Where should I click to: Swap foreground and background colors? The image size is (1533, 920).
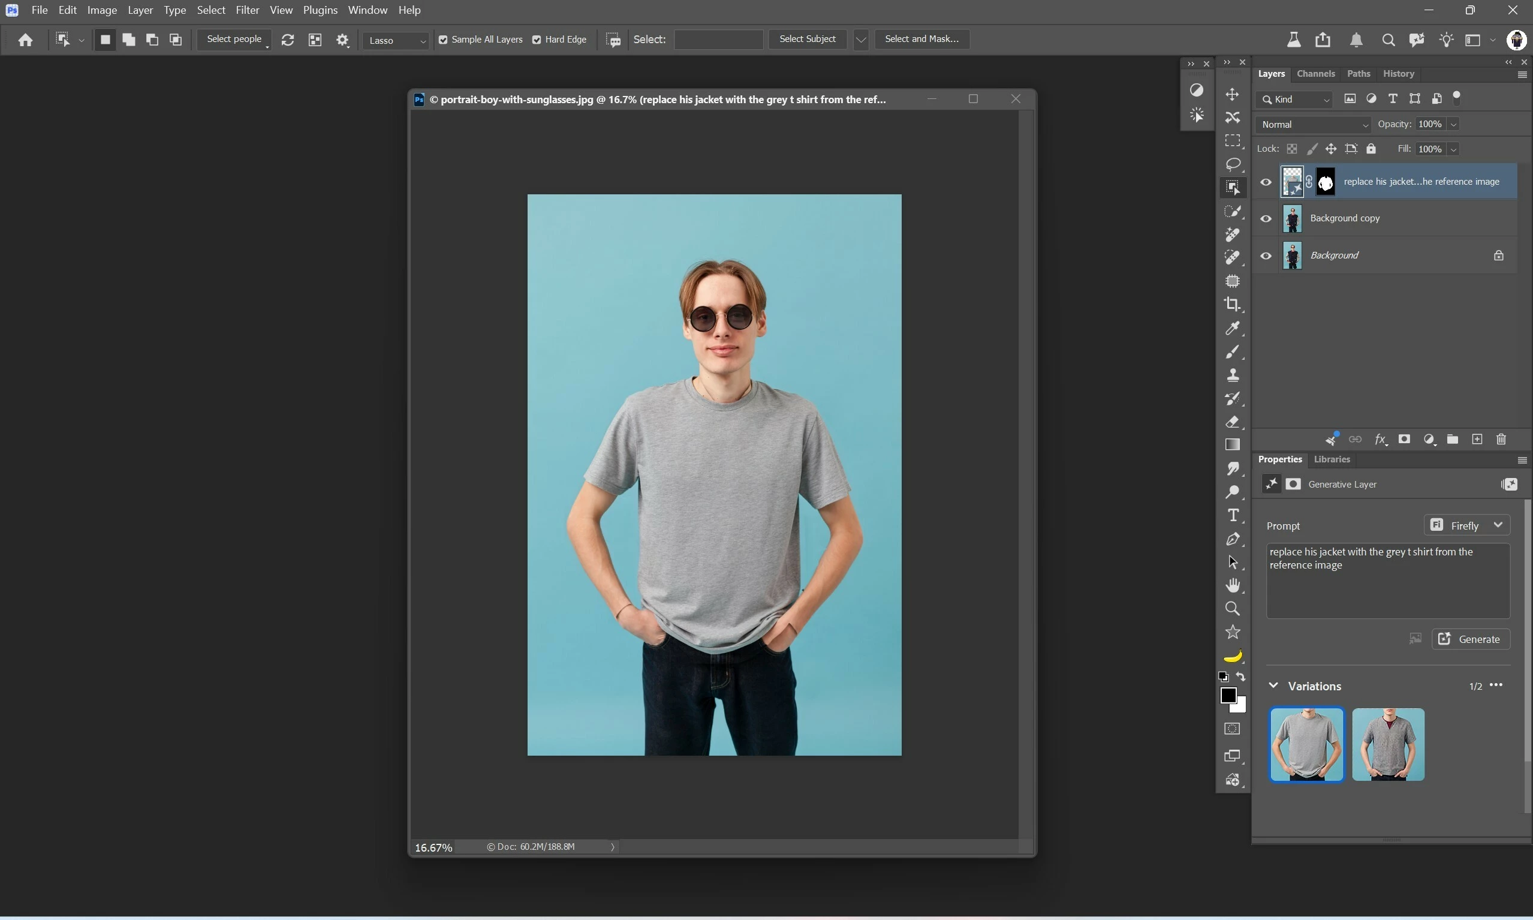(x=1240, y=677)
